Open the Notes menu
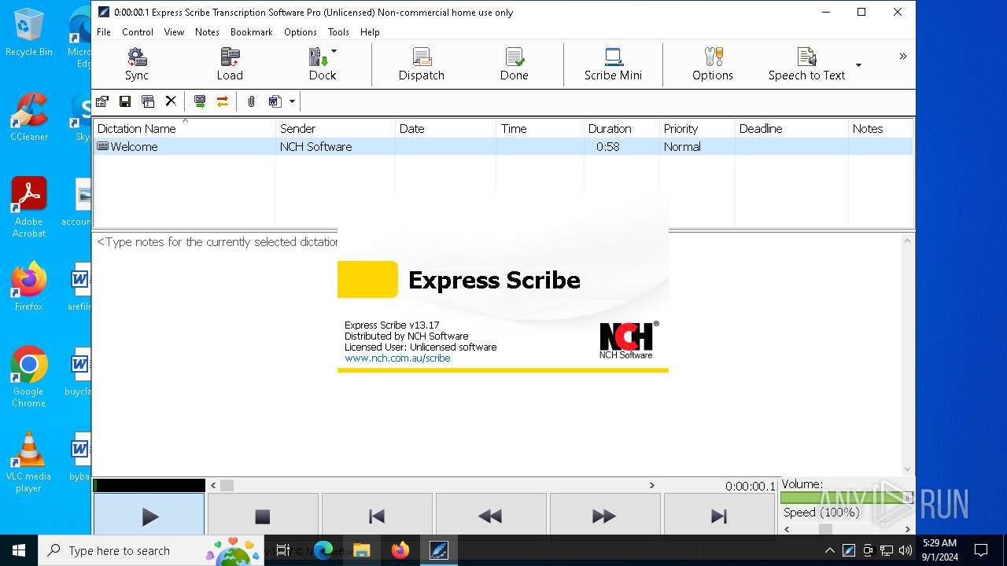Screen dimensions: 1007x566 click(207, 32)
